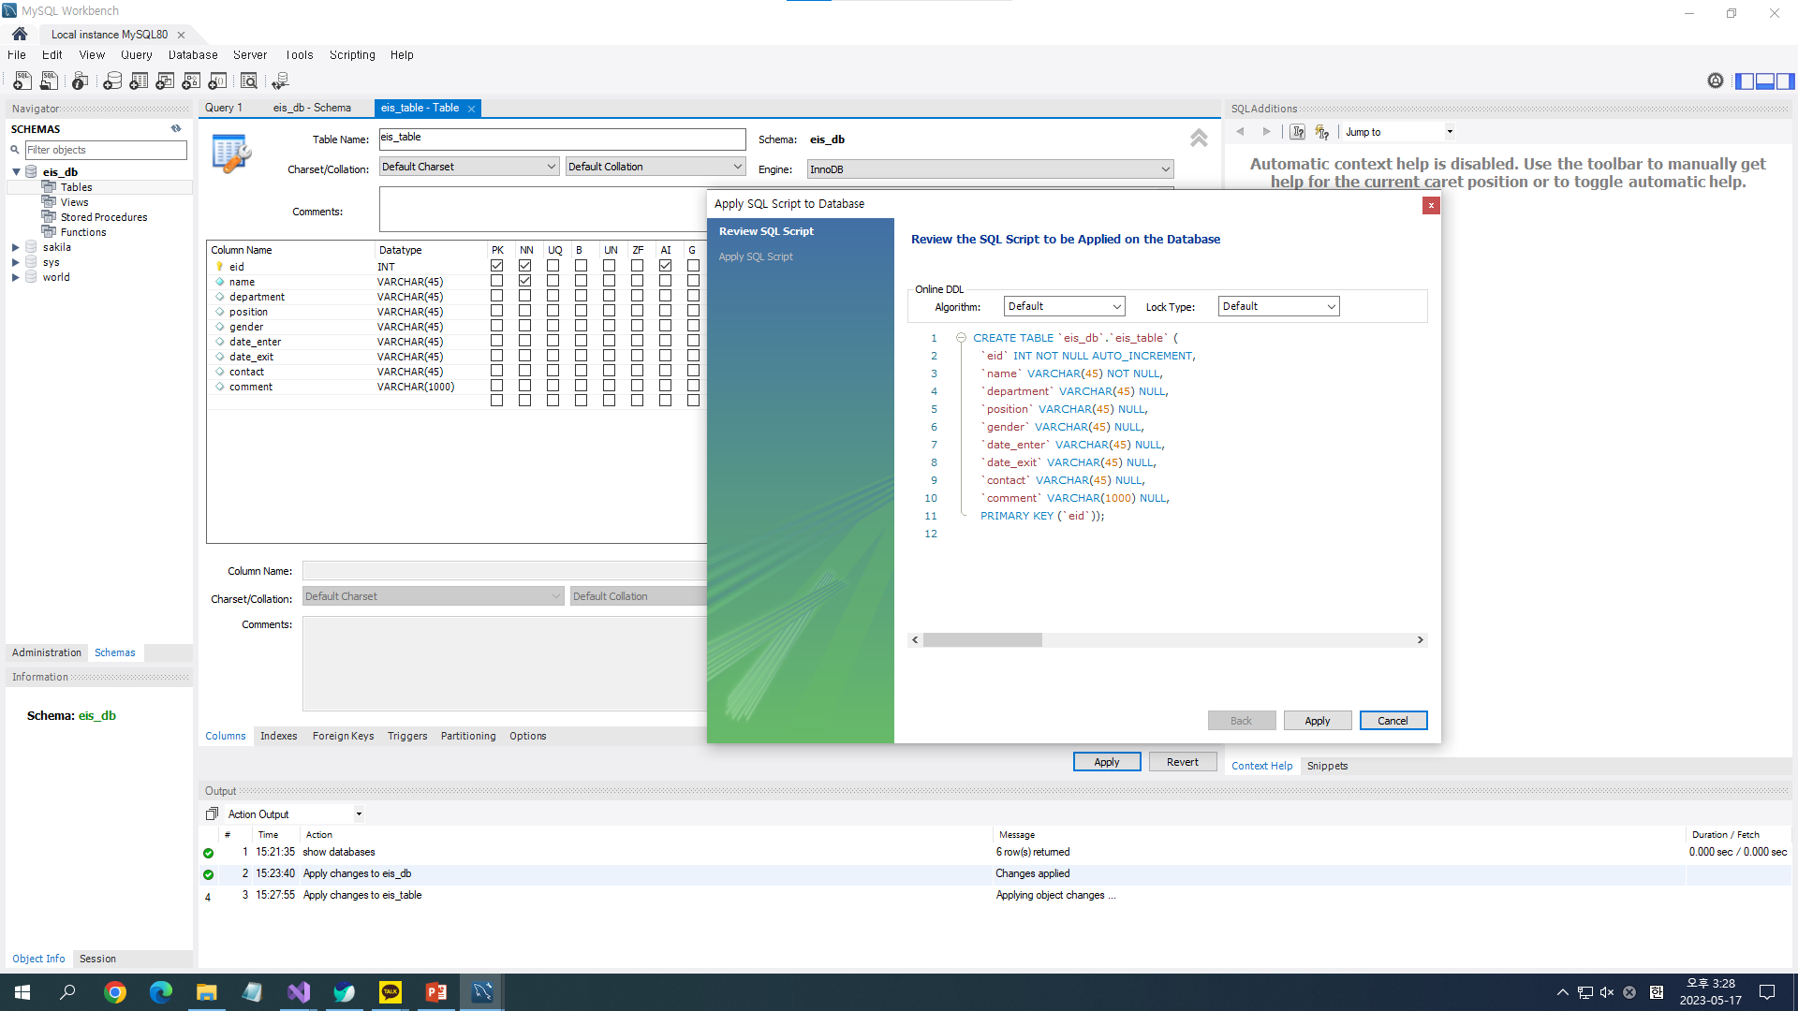Click the SQL script horizontal scrollbar
1798x1011 pixels.
point(983,640)
